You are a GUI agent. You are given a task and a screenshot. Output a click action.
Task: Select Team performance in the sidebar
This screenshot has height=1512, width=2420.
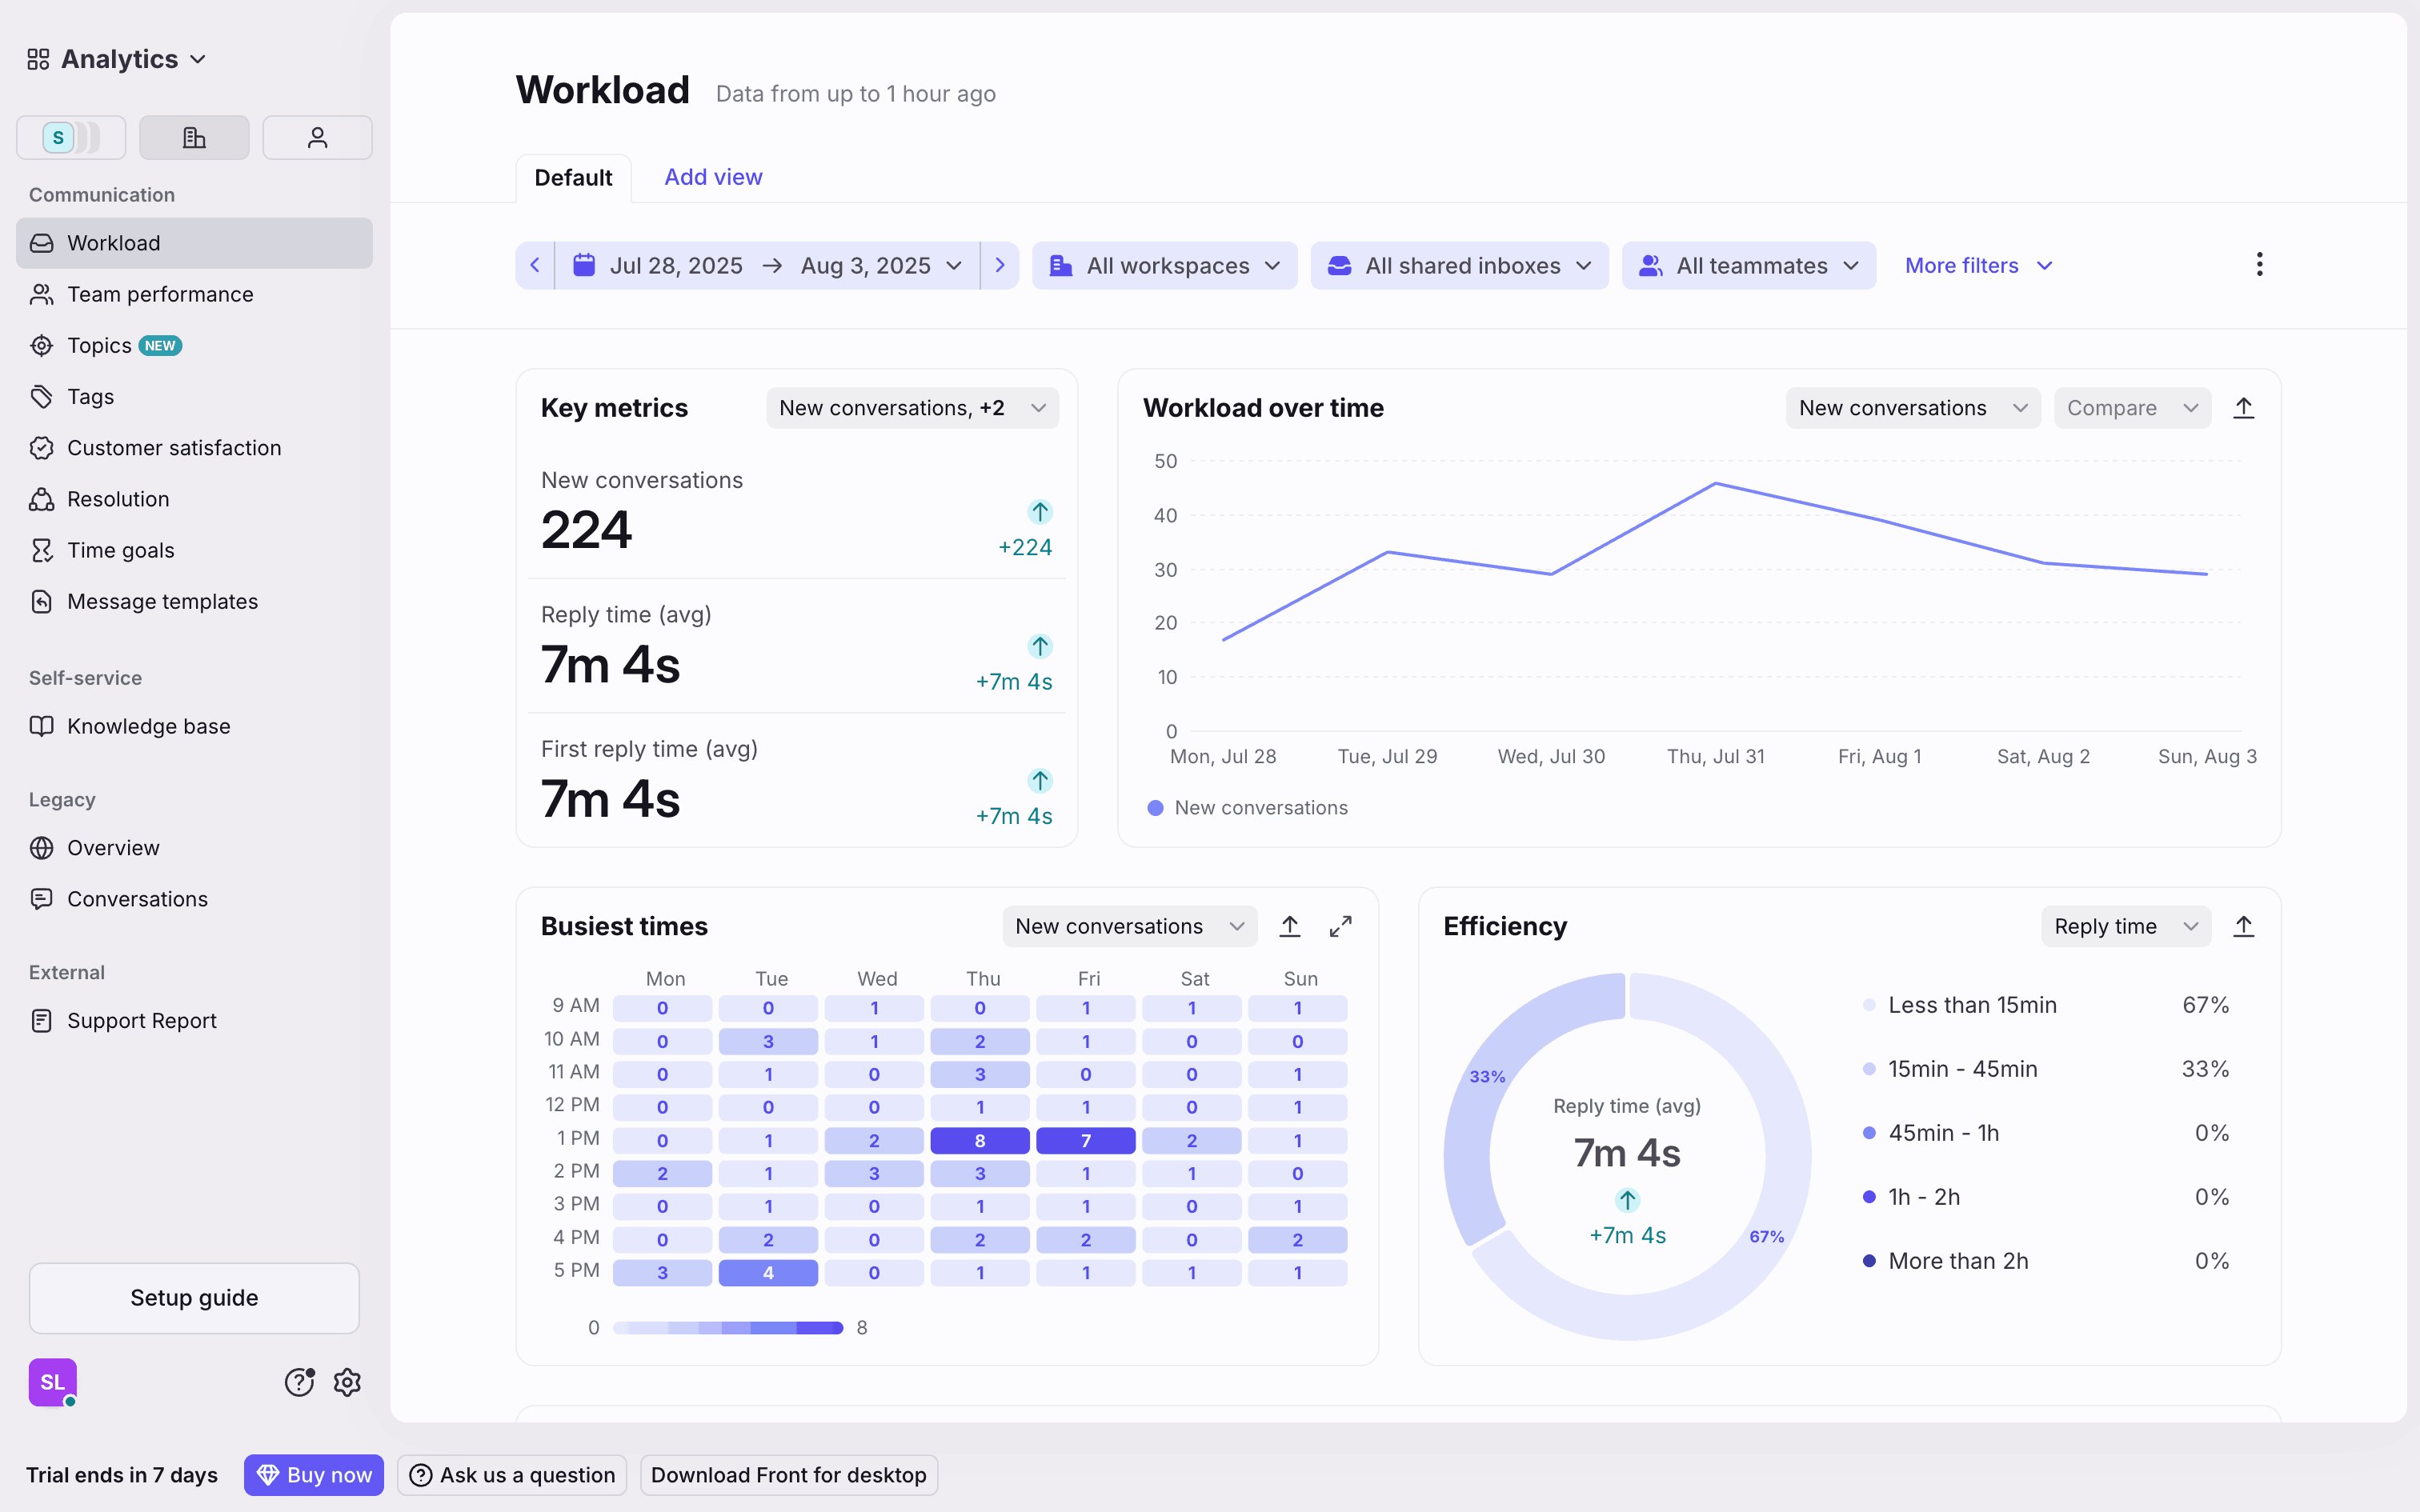160,294
